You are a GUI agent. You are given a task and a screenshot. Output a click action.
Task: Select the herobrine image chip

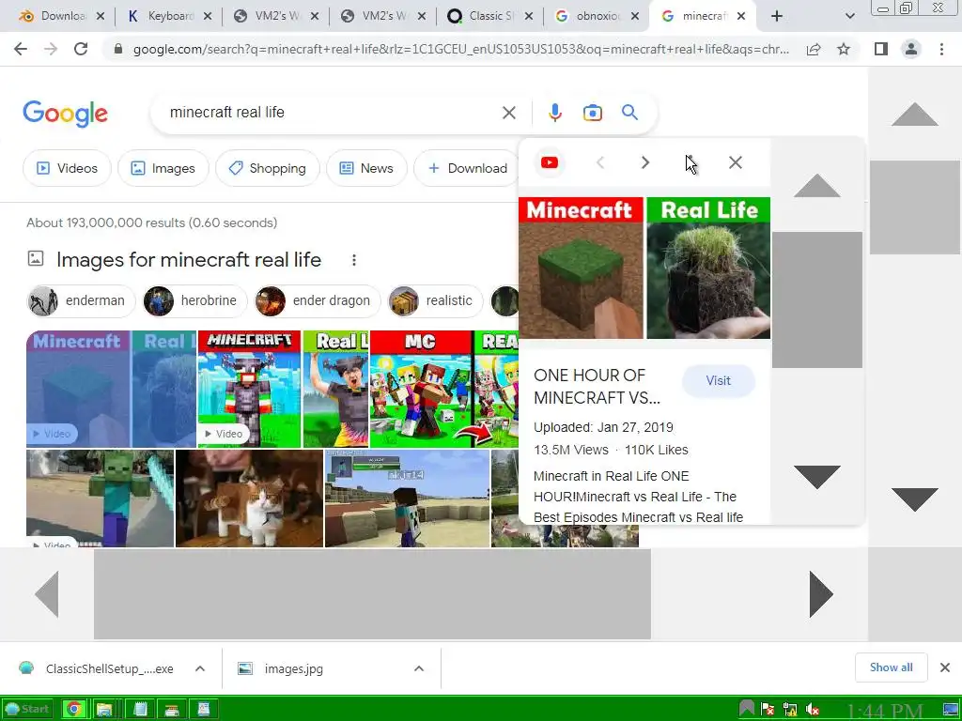pos(194,301)
